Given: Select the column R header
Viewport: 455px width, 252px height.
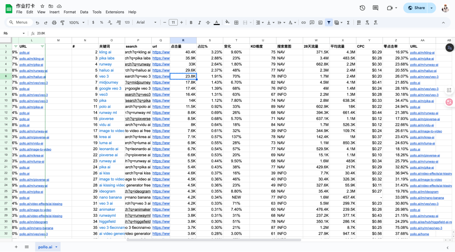Looking at the screenshot, I should coord(183,40).
